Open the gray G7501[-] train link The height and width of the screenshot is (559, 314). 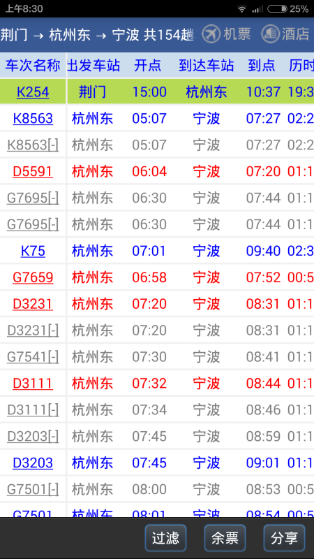(33, 490)
